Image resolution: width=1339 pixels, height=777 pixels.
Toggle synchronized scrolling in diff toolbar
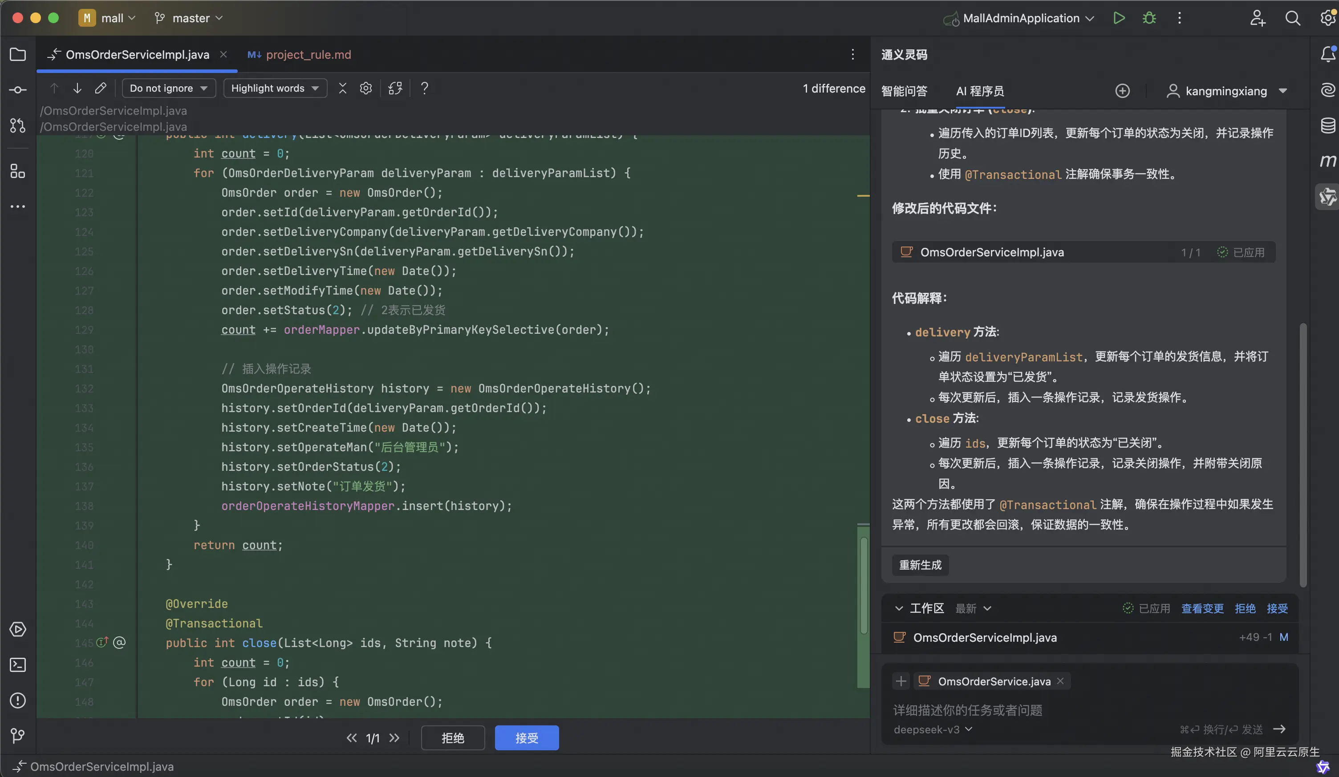[x=395, y=88]
